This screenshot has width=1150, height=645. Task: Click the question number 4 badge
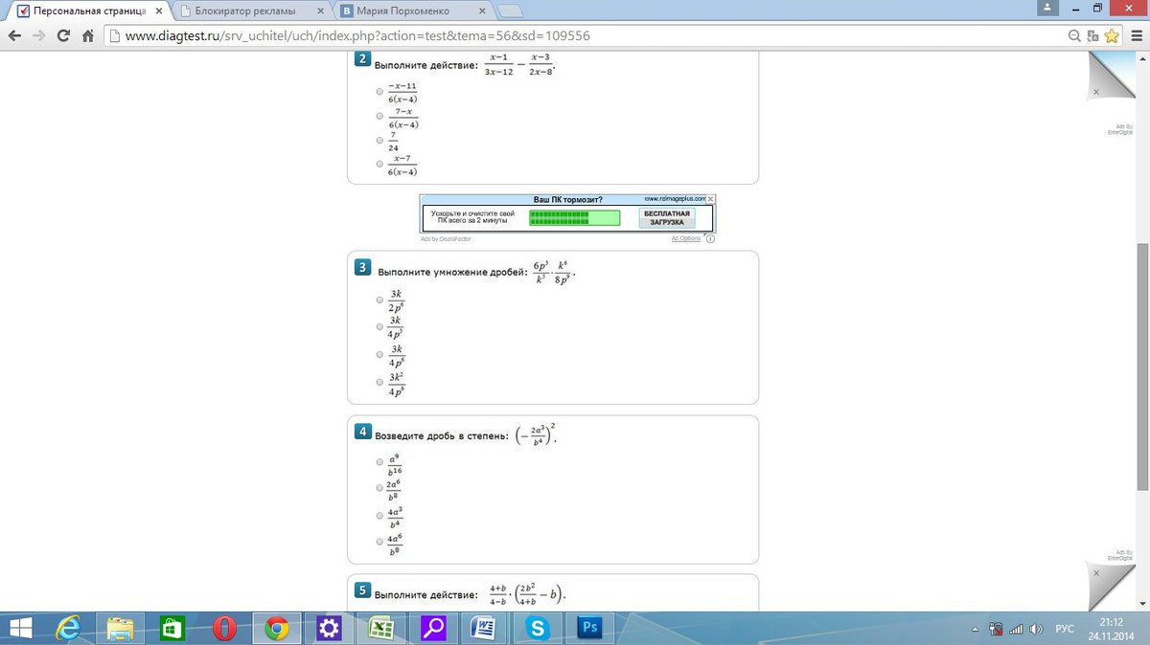pyautogui.click(x=362, y=432)
